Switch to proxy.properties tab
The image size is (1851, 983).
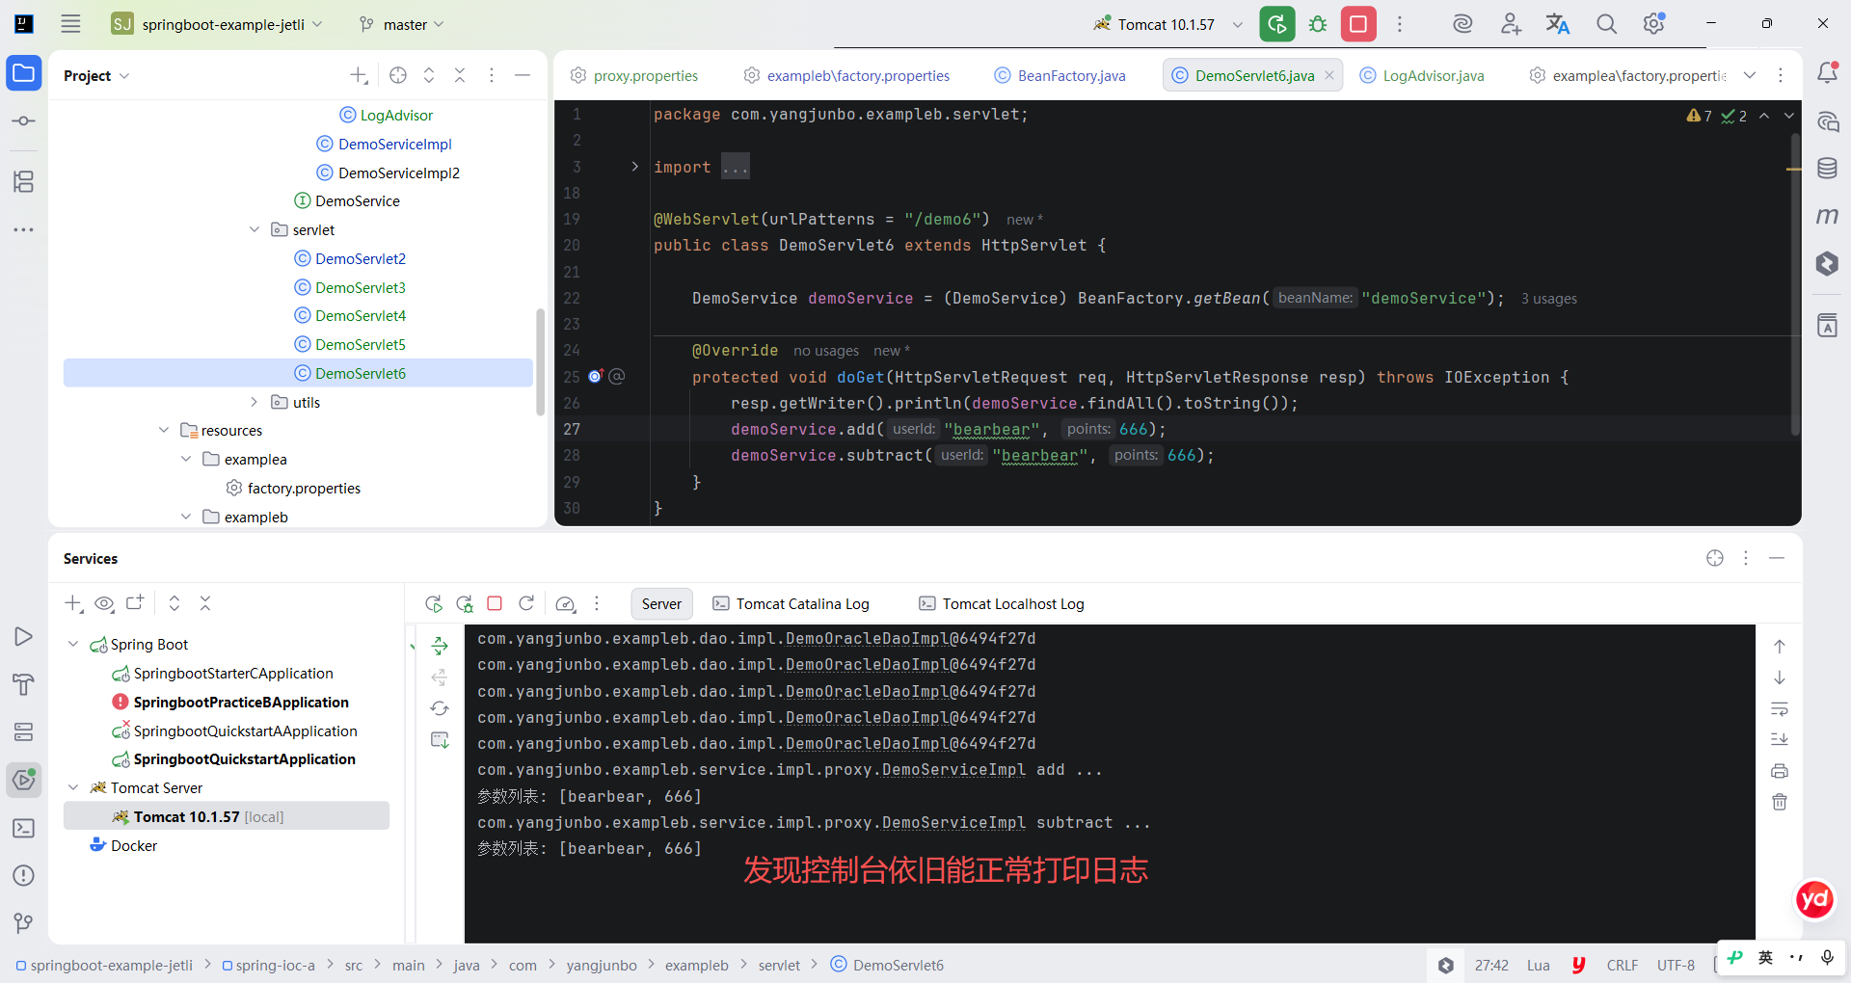click(x=634, y=75)
